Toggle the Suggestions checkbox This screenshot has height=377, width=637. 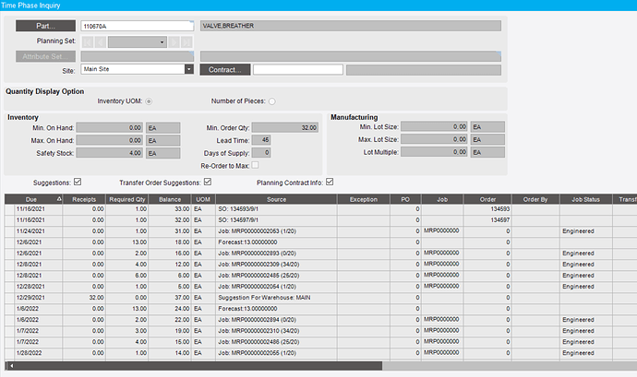(78, 182)
